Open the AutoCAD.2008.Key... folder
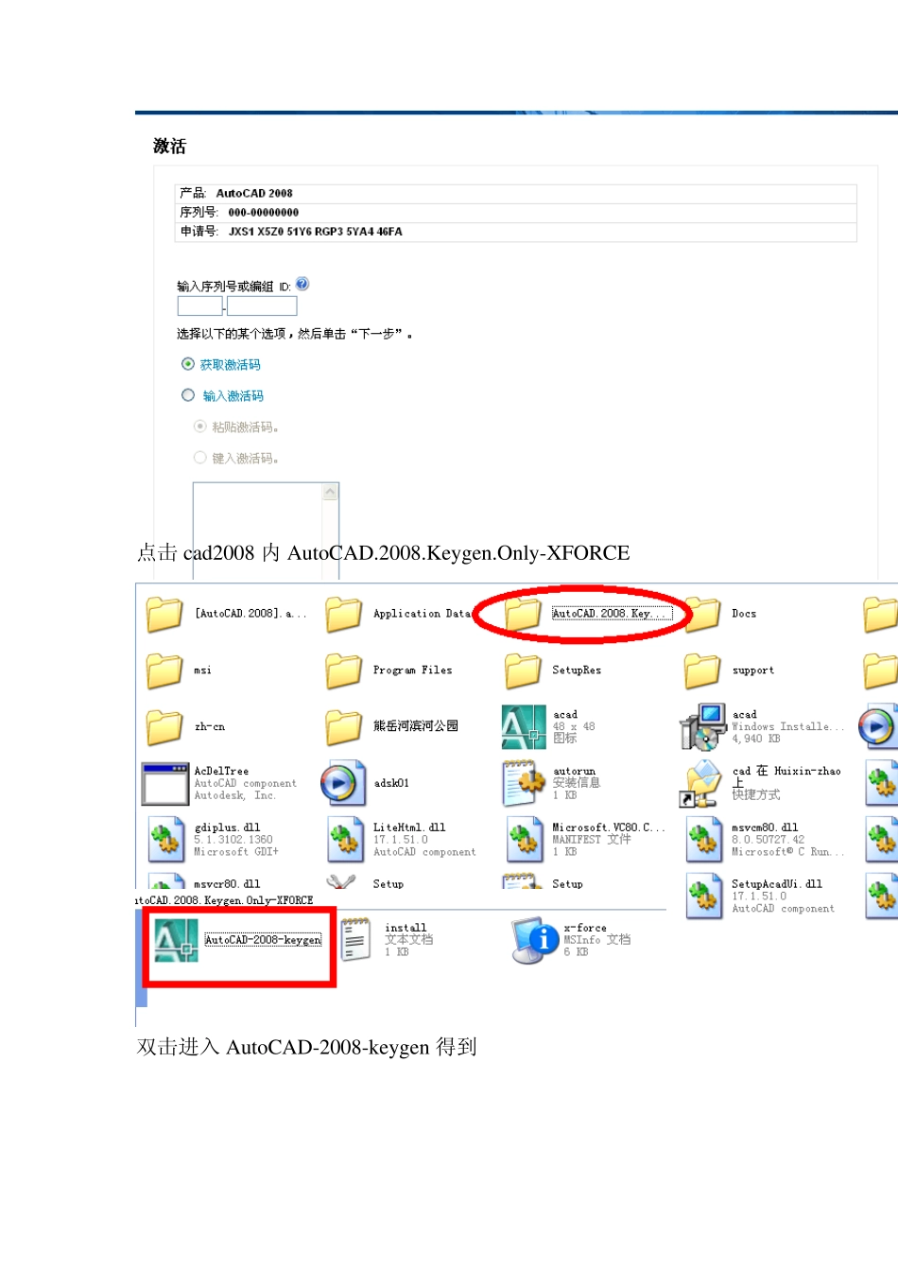This screenshot has height=1271, width=898. (586, 614)
